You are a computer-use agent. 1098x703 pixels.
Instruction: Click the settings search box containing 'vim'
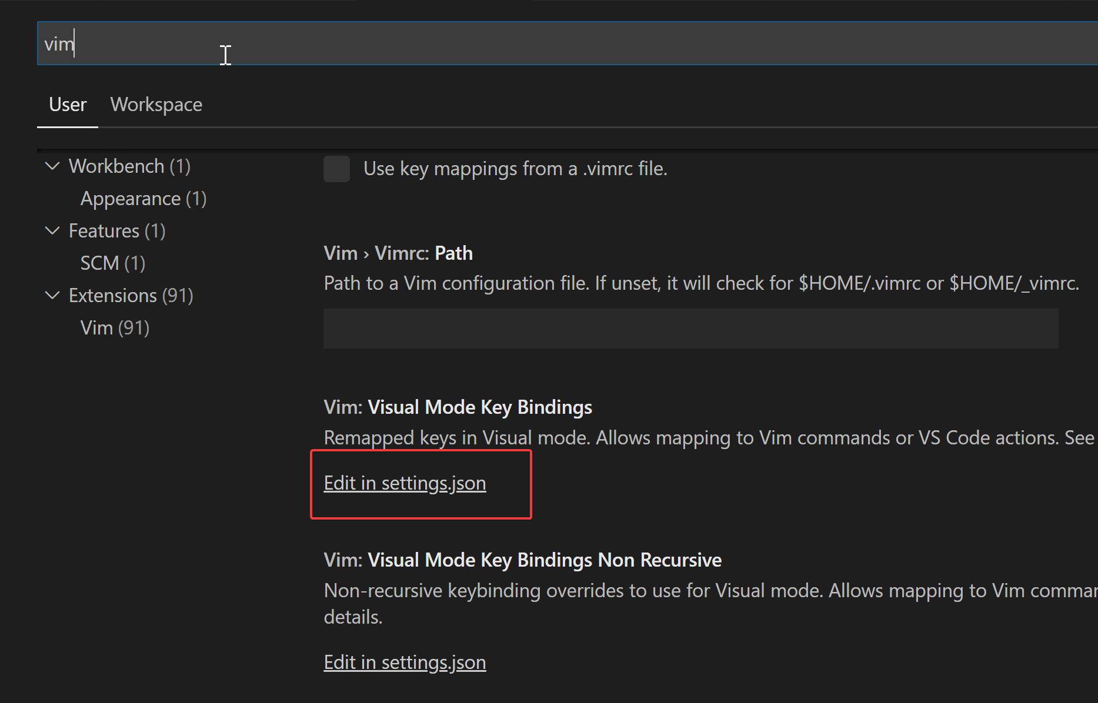(x=568, y=43)
